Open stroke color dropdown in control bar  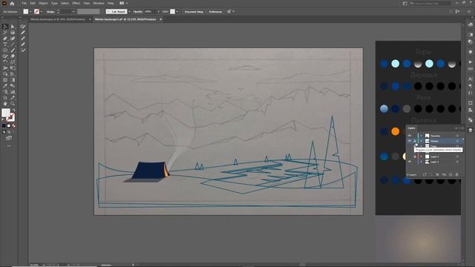click(x=42, y=12)
